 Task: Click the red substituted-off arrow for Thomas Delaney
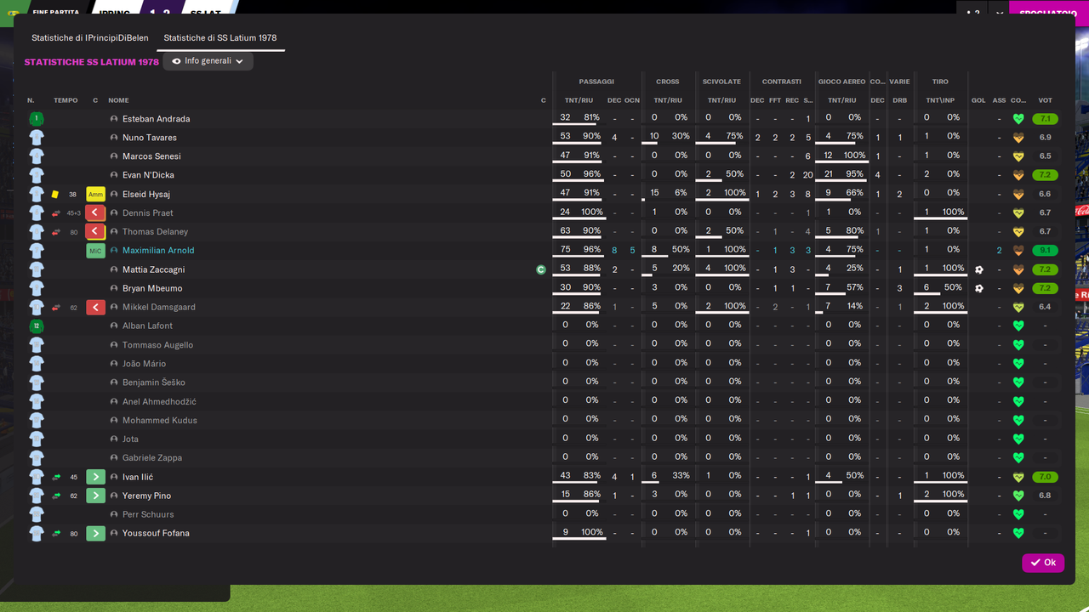pyautogui.click(x=95, y=232)
